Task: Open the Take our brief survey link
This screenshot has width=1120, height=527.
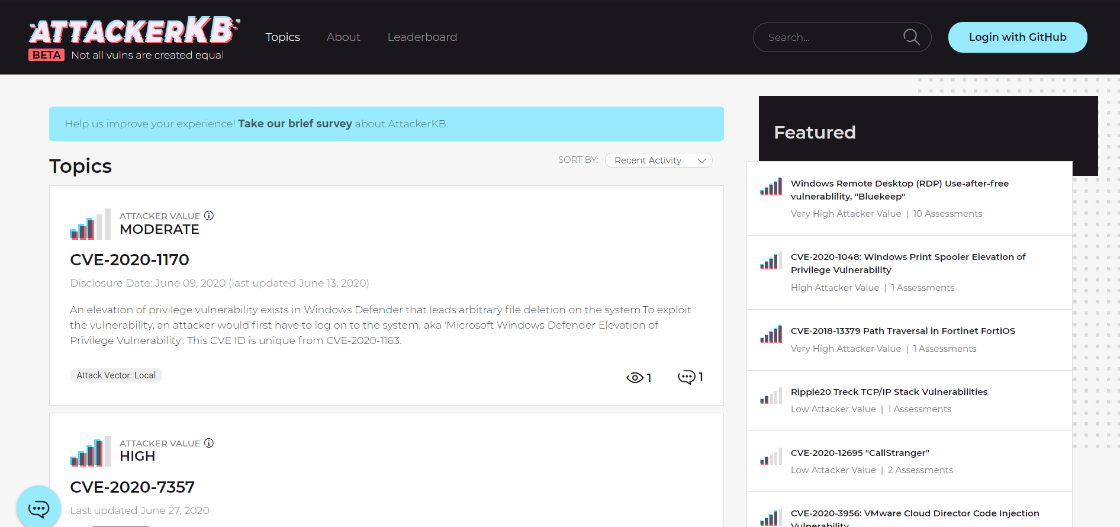Action: (295, 124)
